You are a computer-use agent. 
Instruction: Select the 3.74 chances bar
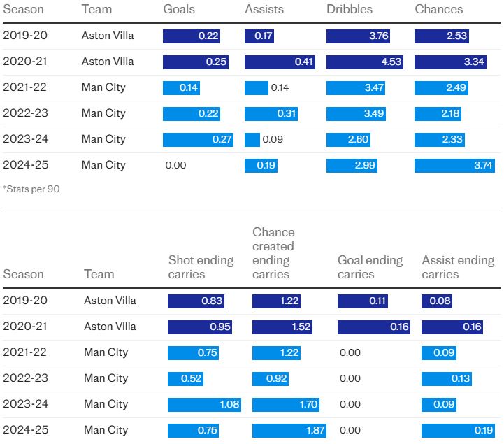click(455, 166)
